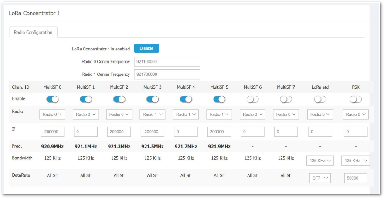Screen dimensions: 384x198
Task: Expand the FSK bandwidth dropdown
Action: point(356,161)
